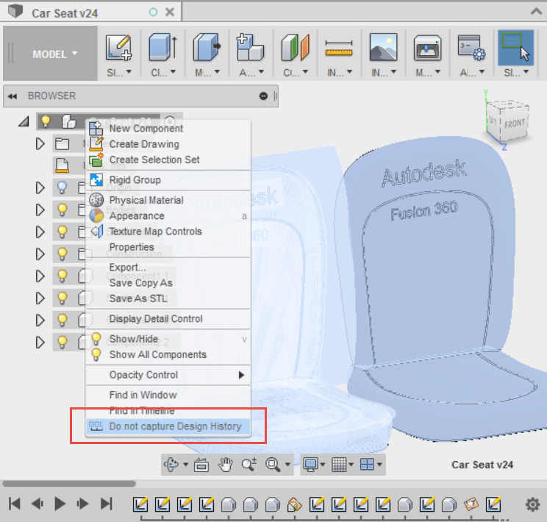Click Save As STL menu entry

168,298
